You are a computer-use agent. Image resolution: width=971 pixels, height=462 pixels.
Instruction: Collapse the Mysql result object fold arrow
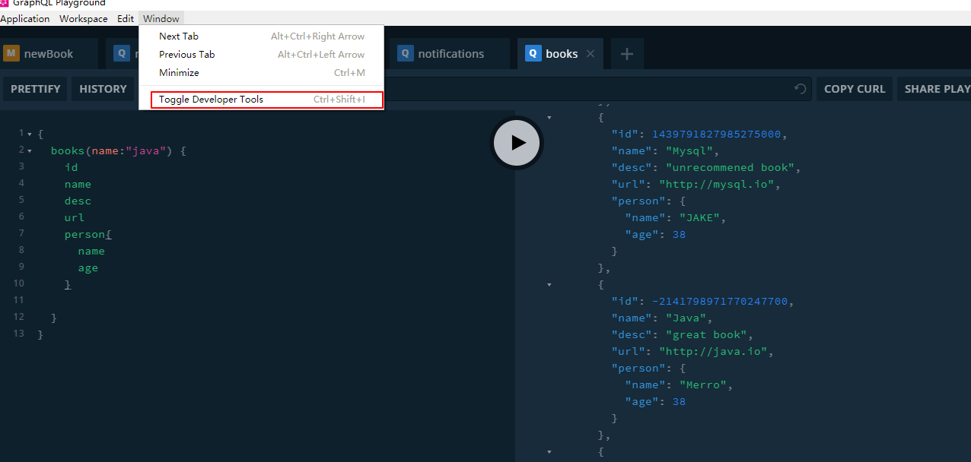pos(549,118)
